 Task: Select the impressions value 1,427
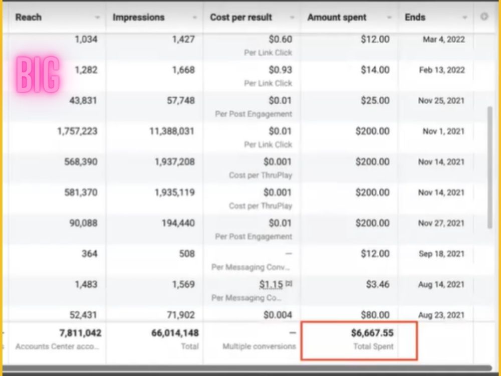coord(183,39)
